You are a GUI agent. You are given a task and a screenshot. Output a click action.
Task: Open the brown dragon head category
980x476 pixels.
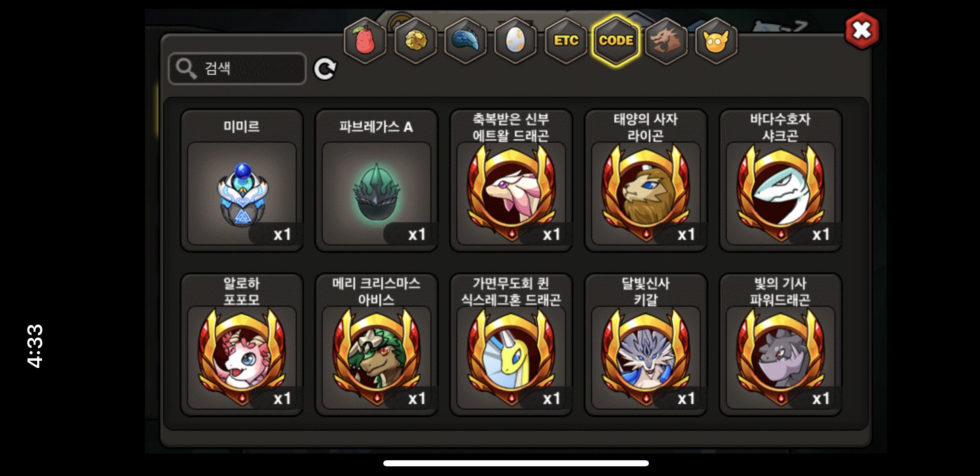pos(666,40)
